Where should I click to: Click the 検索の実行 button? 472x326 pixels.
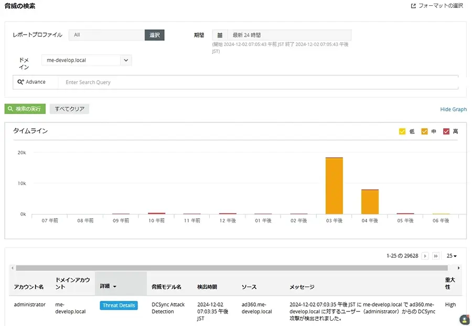(x=25, y=109)
